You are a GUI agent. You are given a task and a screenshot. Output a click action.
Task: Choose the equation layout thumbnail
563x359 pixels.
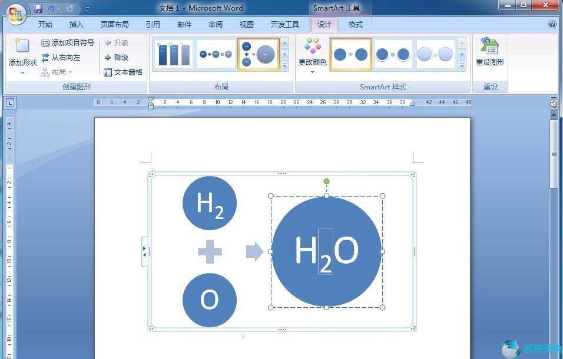pyautogui.click(x=216, y=55)
